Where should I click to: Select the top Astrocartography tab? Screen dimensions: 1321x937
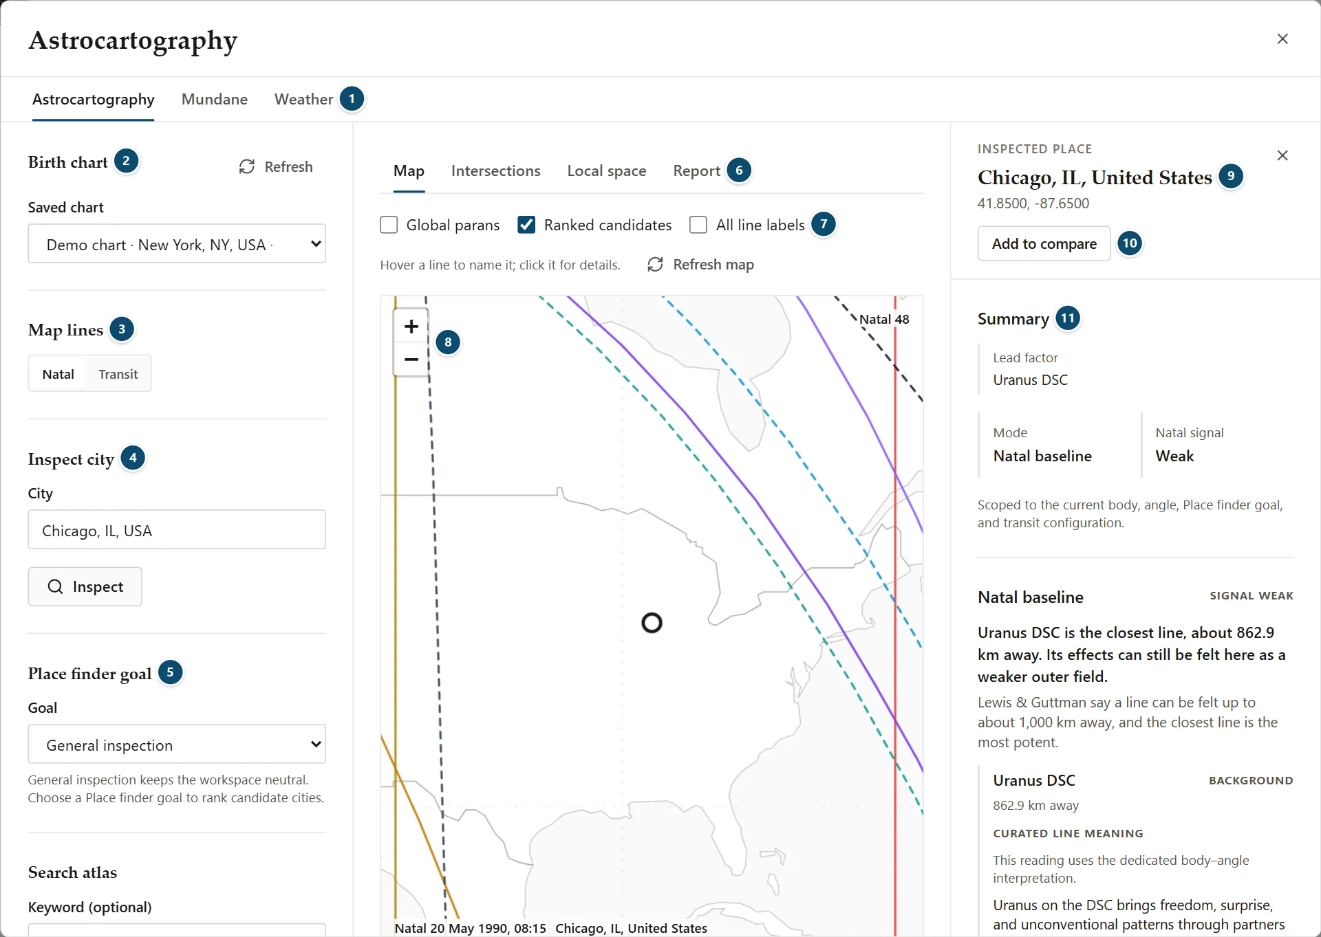click(x=94, y=100)
